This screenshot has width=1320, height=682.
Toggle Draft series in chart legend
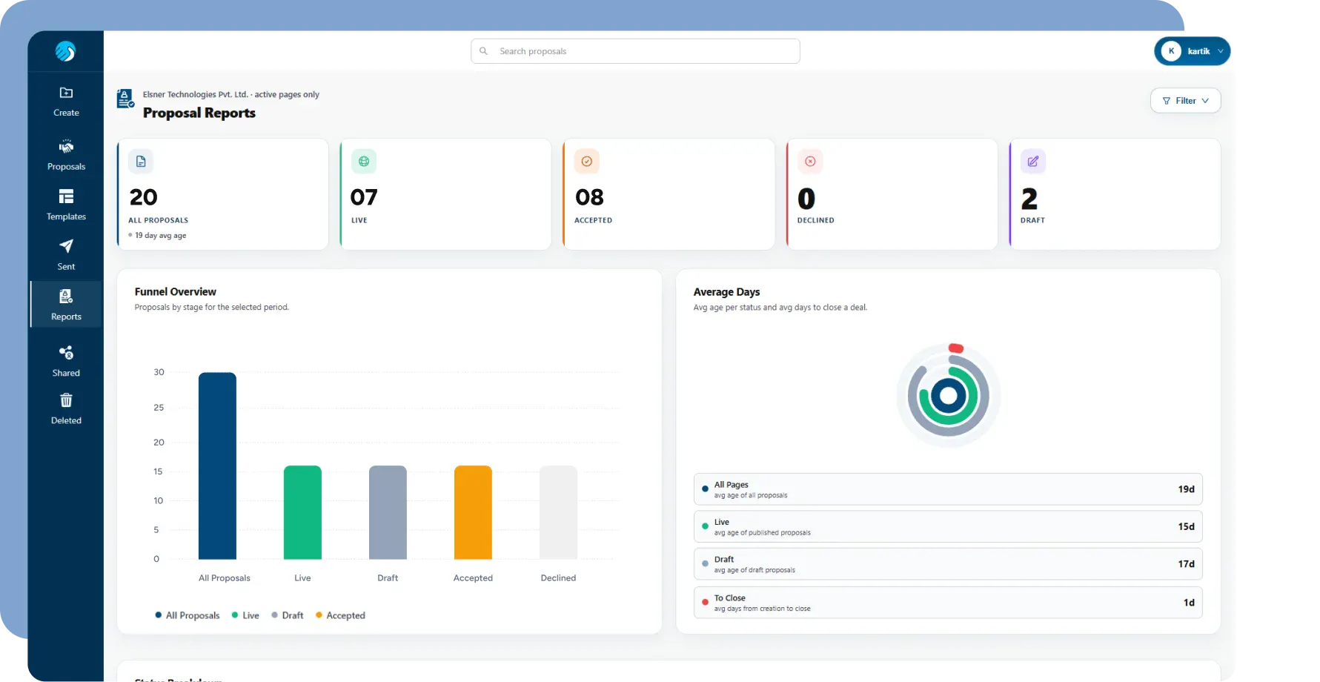(288, 615)
